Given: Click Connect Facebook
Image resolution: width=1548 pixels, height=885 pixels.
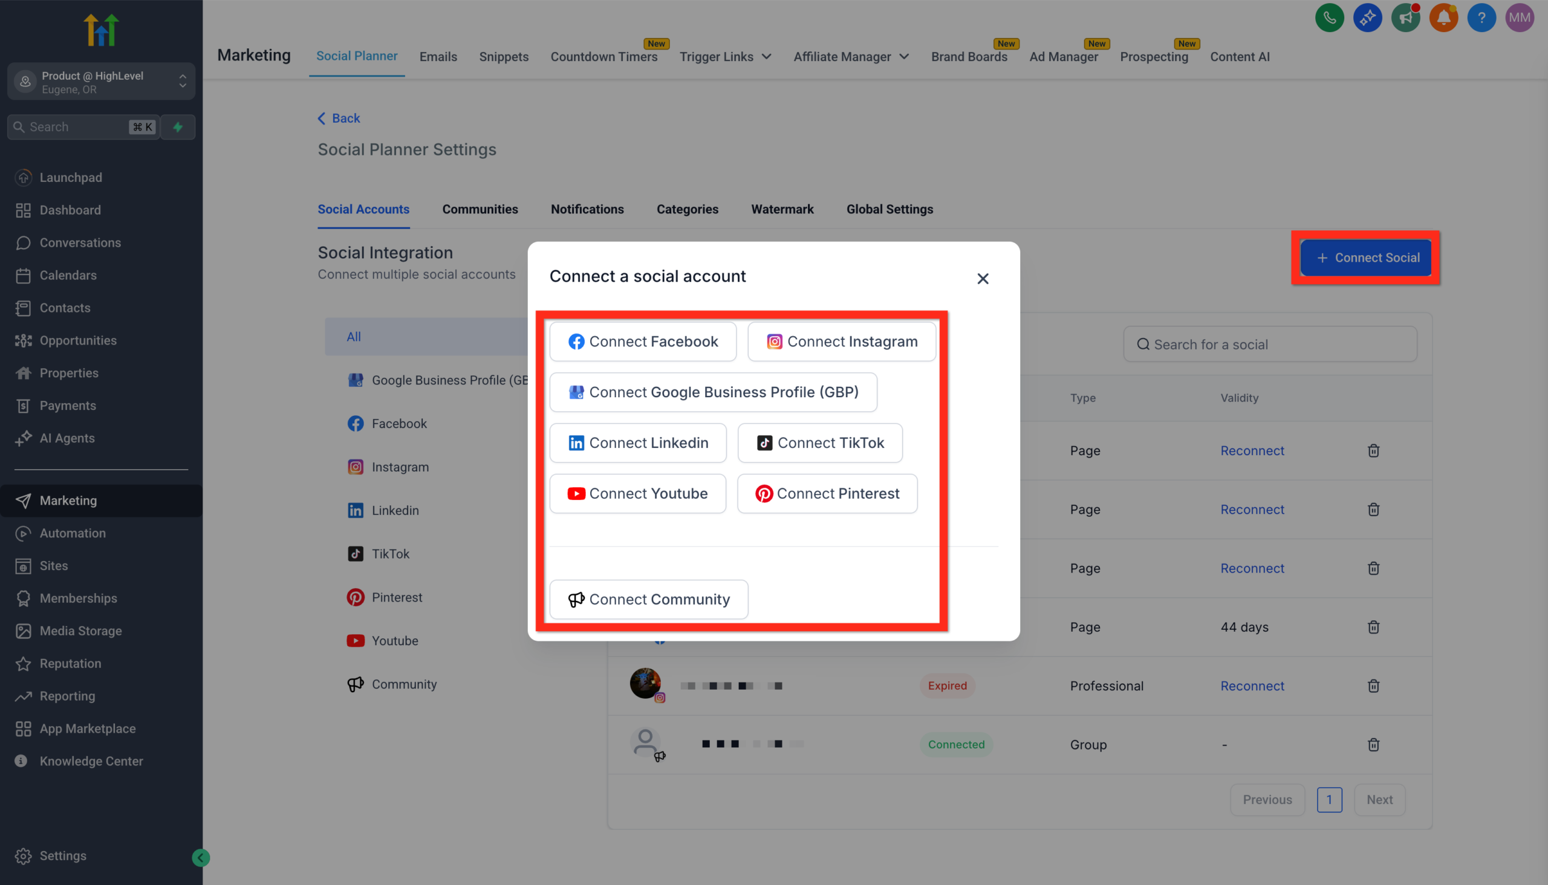Looking at the screenshot, I should point(643,341).
